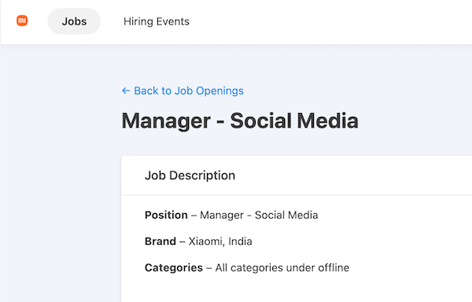Image resolution: width=472 pixels, height=302 pixels.
Task: Click the left arrow beside Back to Job Openings
Action: (126, 90)
